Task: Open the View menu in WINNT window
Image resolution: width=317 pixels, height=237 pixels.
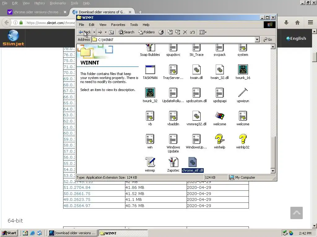Action: point(103,25)
